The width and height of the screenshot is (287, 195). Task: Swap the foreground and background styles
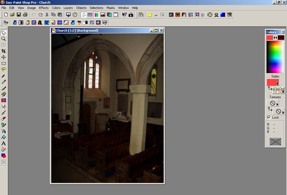270,88
